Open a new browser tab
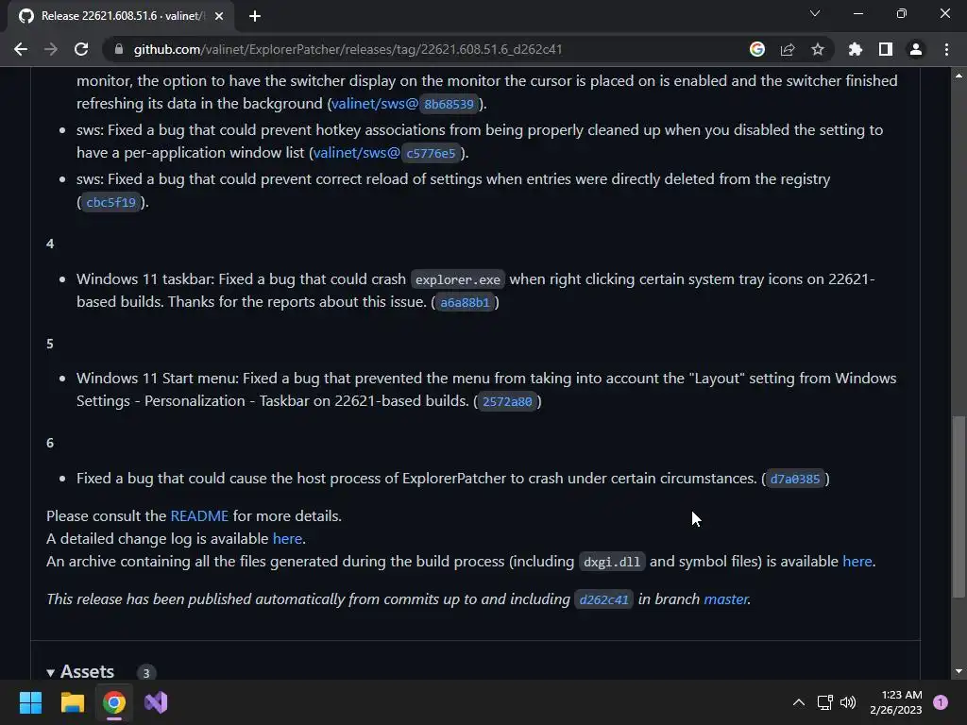The width and height of the screenshot is (967, 725). [x=254, y=16]
